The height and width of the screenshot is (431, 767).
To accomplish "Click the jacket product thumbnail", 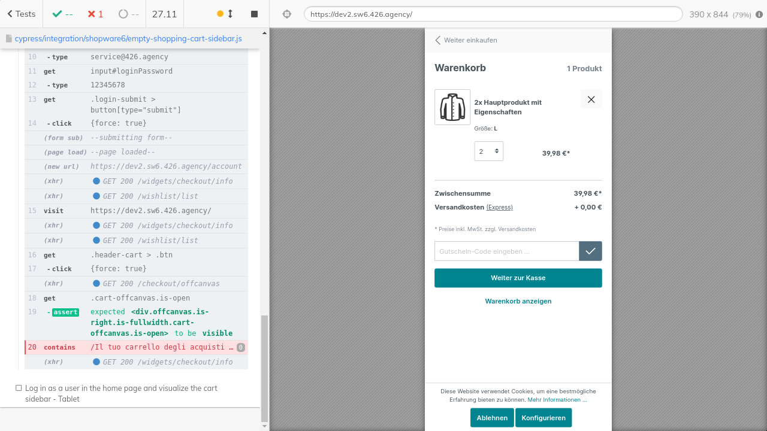I will click(452, 107).
